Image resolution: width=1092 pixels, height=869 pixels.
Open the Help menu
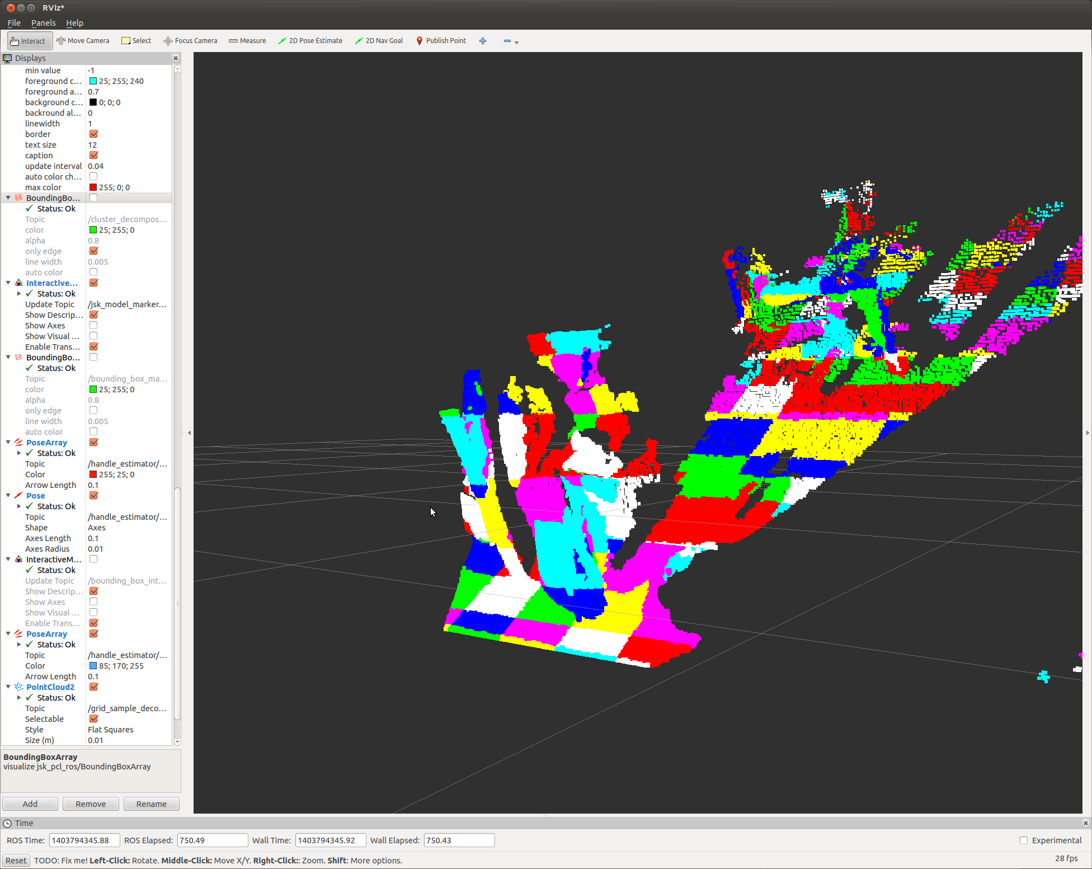click(74, 23)
